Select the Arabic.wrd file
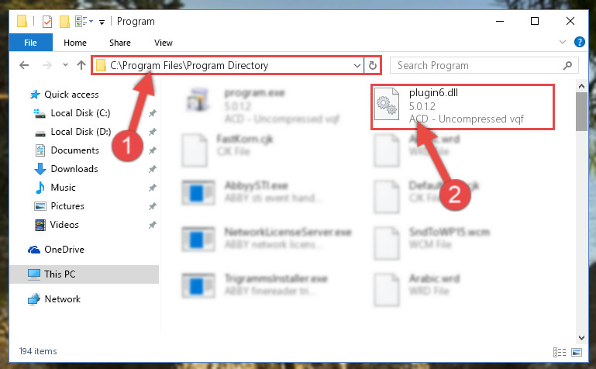The width and height of the screenshot is (596, 369). 417,290
